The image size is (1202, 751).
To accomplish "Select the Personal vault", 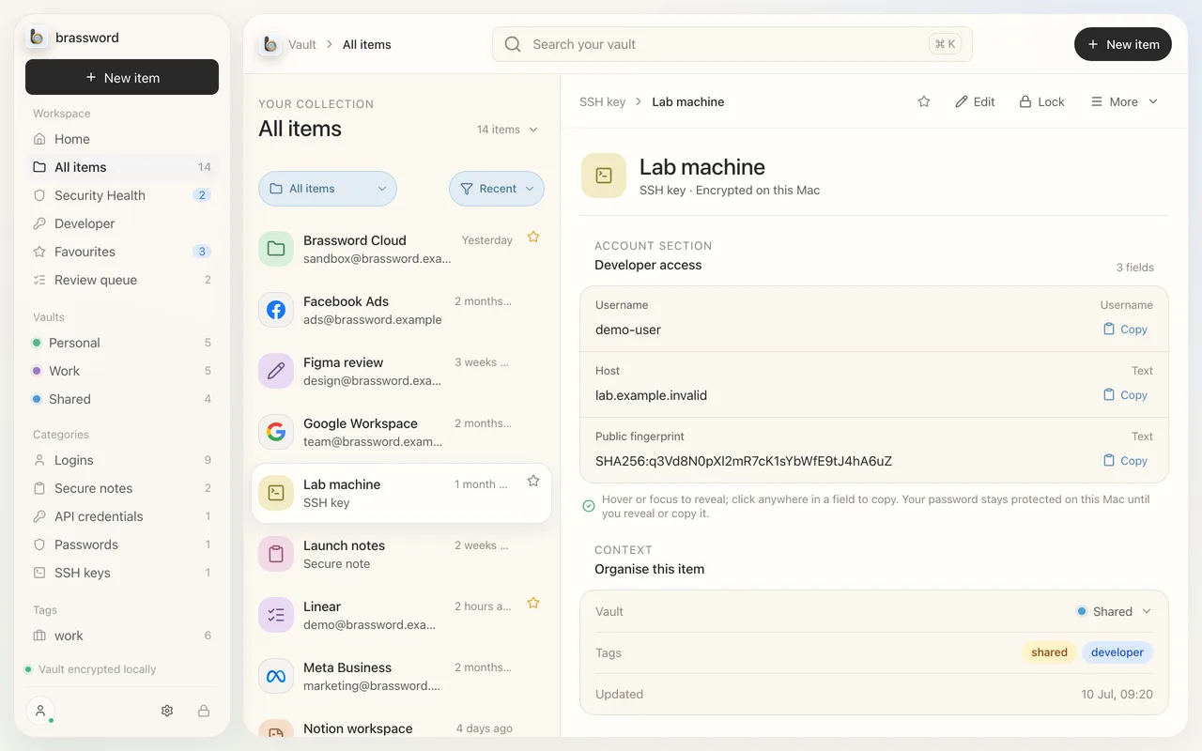I will pos(122,343).
